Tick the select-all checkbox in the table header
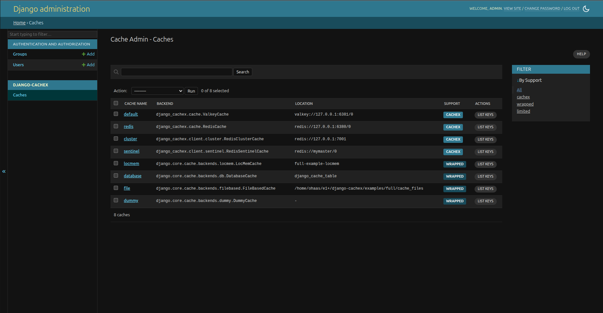This screenshot has height=313, width=603. (x=116, y=103)
